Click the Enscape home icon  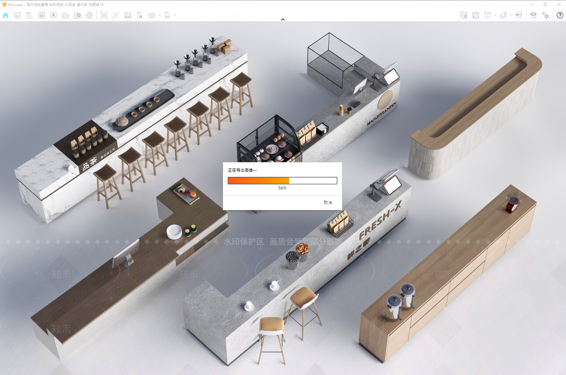6,15
